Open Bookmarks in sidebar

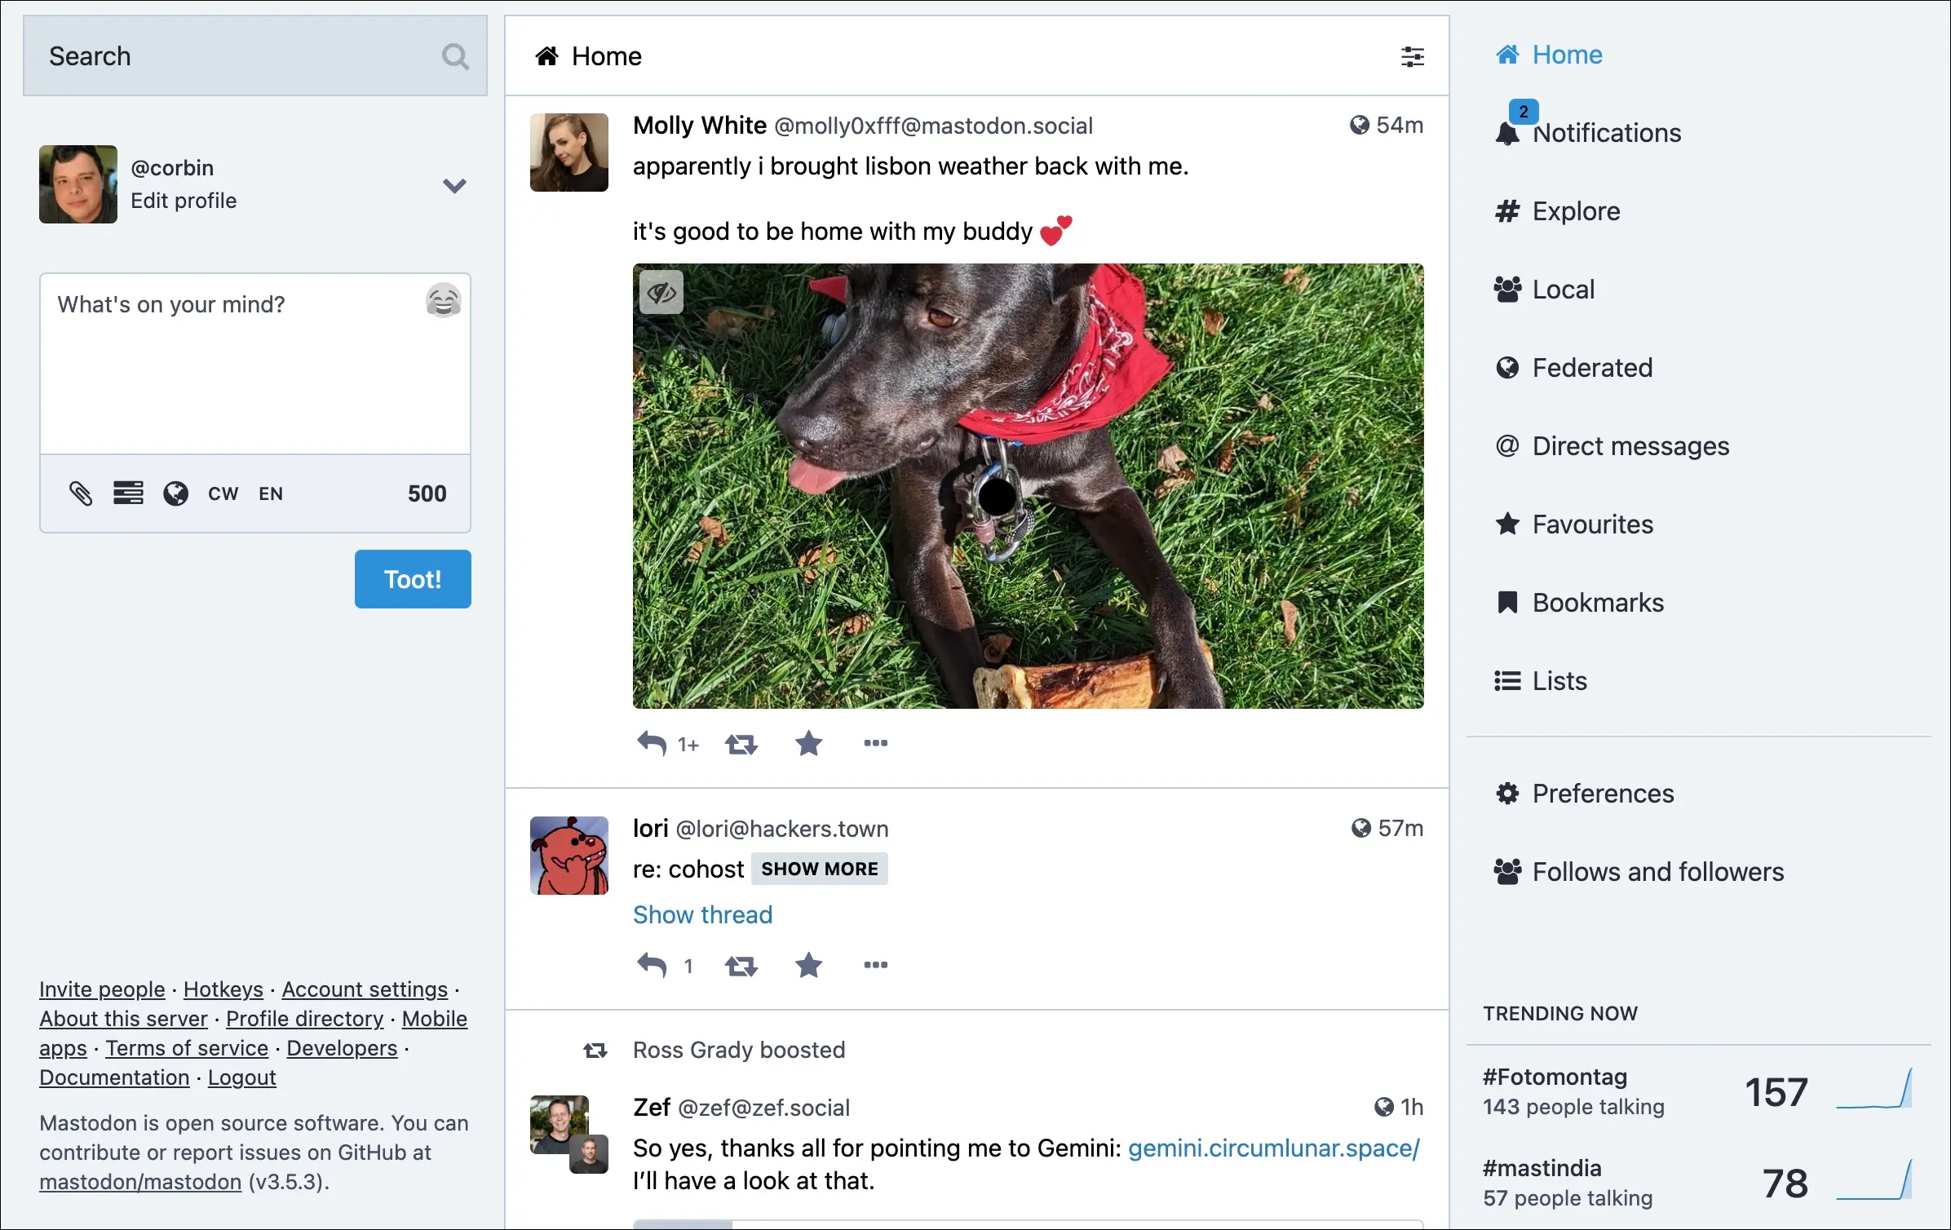click(1598, 601)
